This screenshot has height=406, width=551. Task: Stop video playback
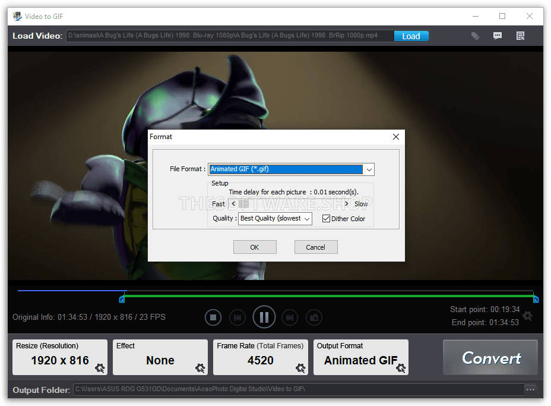tap(213, 317)
